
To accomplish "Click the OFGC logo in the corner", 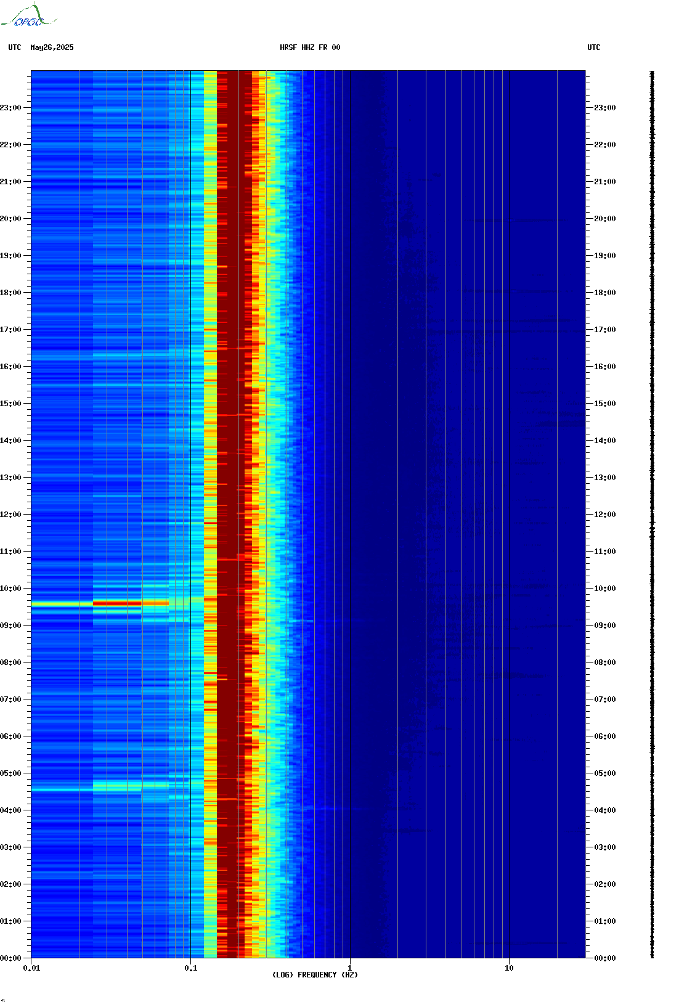I will [x=28, y=16].
